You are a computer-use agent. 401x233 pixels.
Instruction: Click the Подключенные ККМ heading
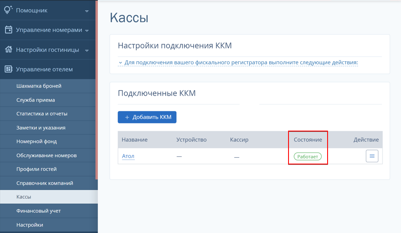[x=157, y=93]
